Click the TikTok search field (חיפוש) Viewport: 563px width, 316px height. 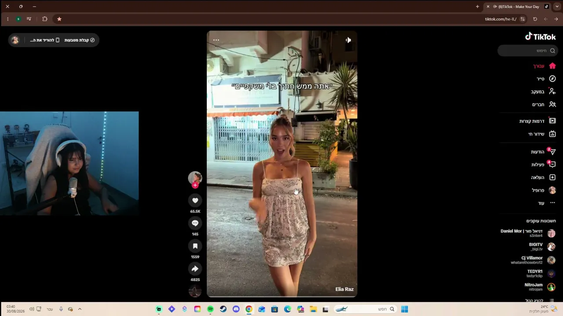pos(527,51)
